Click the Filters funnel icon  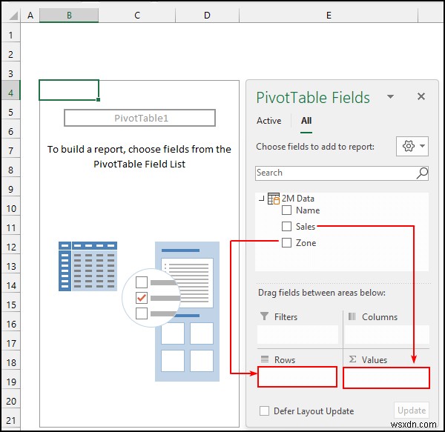click(x=264, y=316)
